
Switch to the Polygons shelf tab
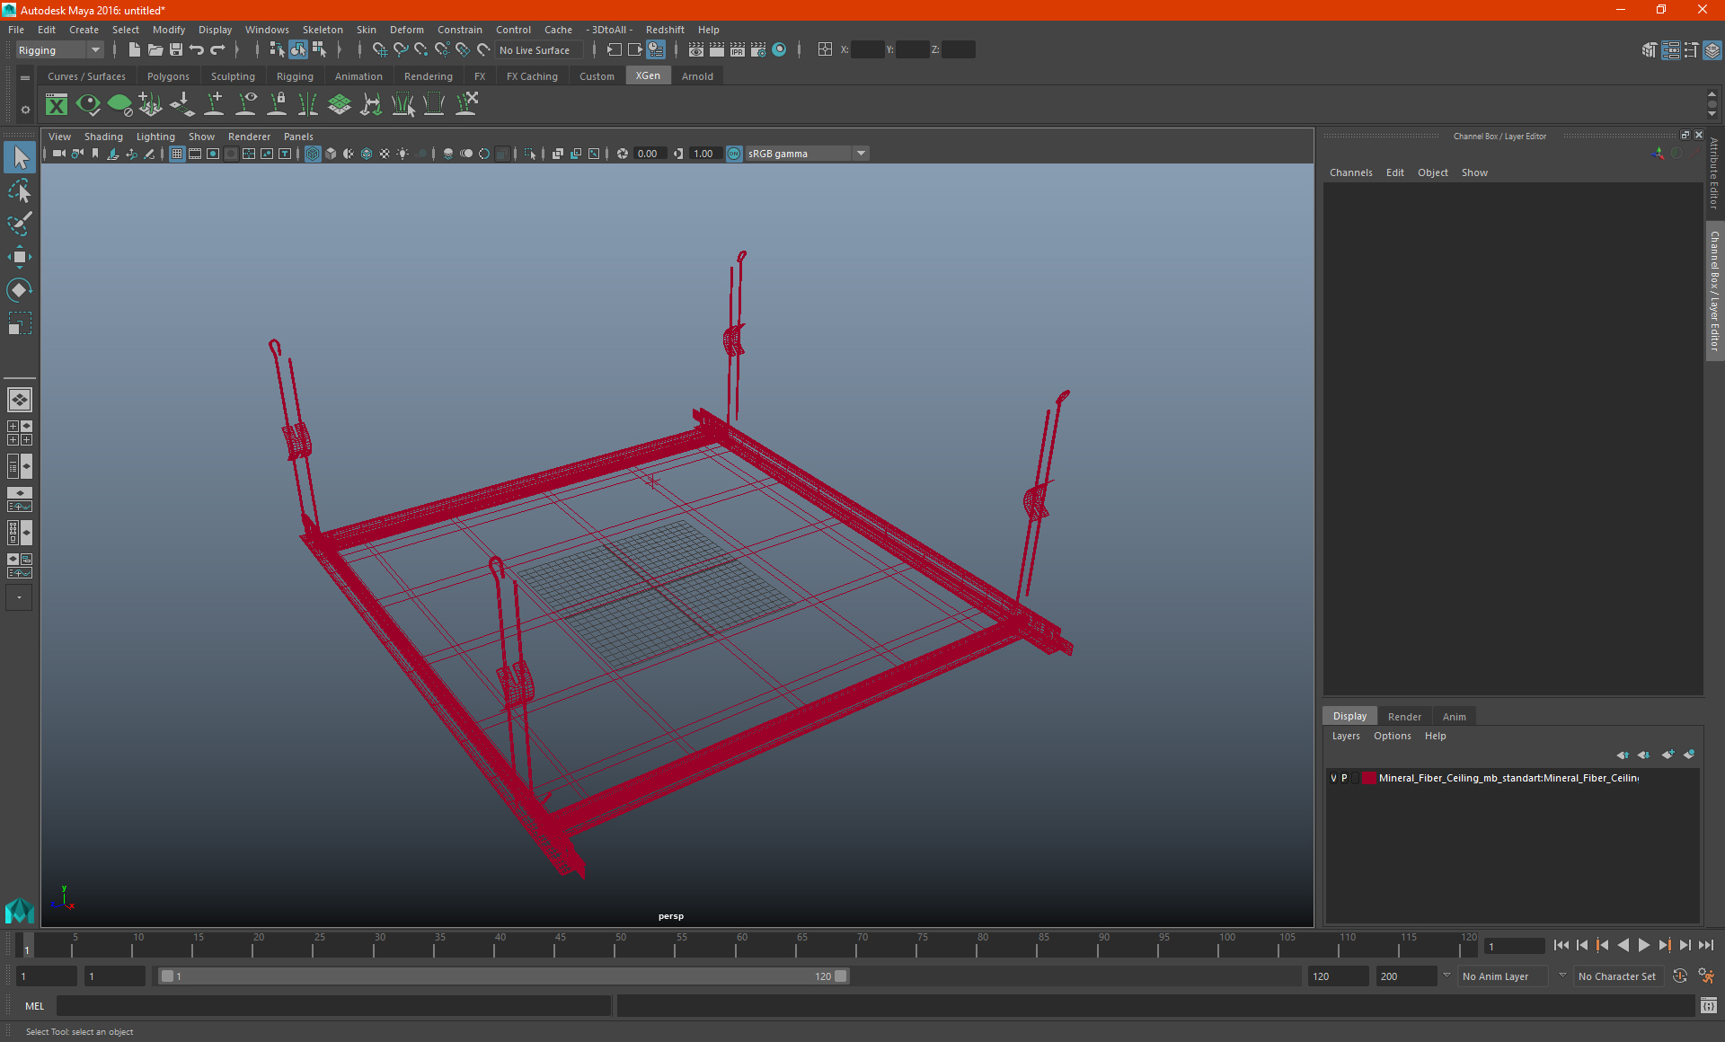[168, 76]
